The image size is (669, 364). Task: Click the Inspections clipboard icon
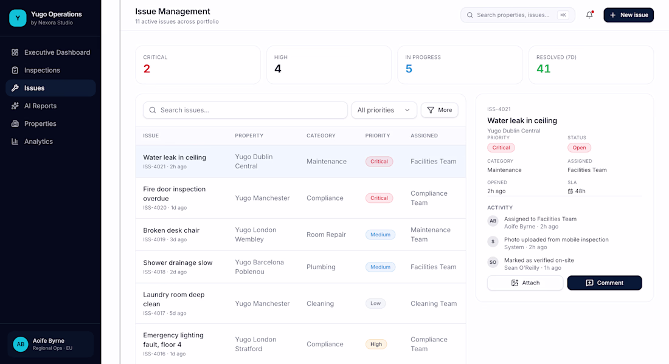pyautogui.click(x=15, y=70)
